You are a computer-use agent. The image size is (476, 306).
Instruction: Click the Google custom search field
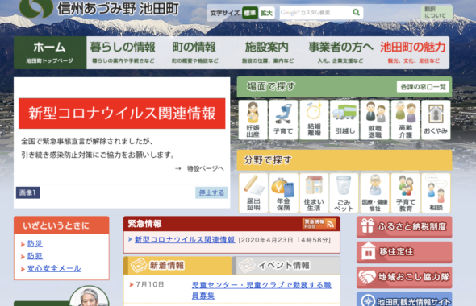(x=315, y=13)
